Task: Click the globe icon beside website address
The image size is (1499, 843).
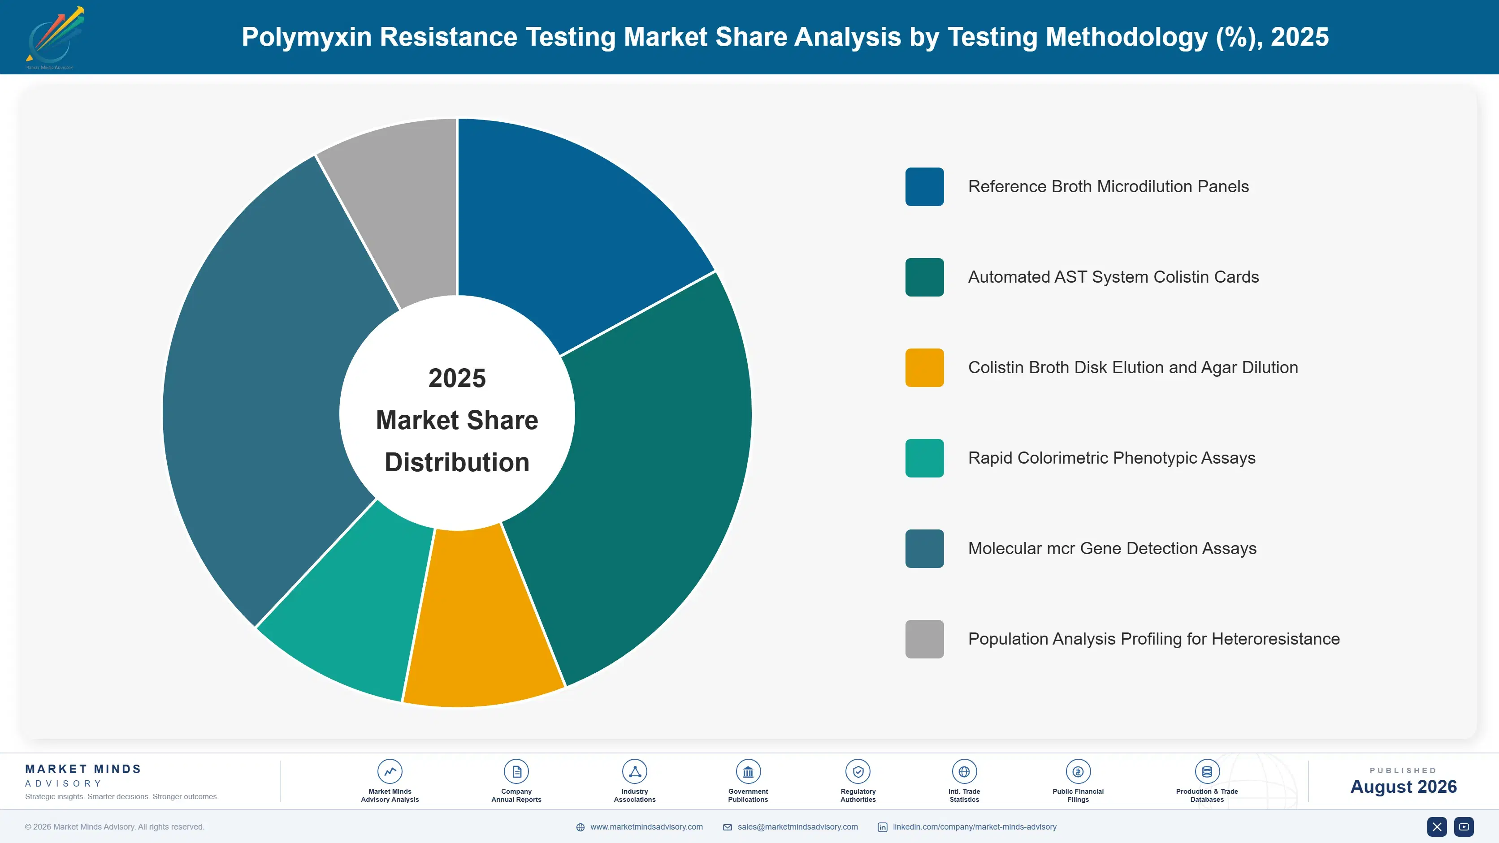Action: click(580, 827)
